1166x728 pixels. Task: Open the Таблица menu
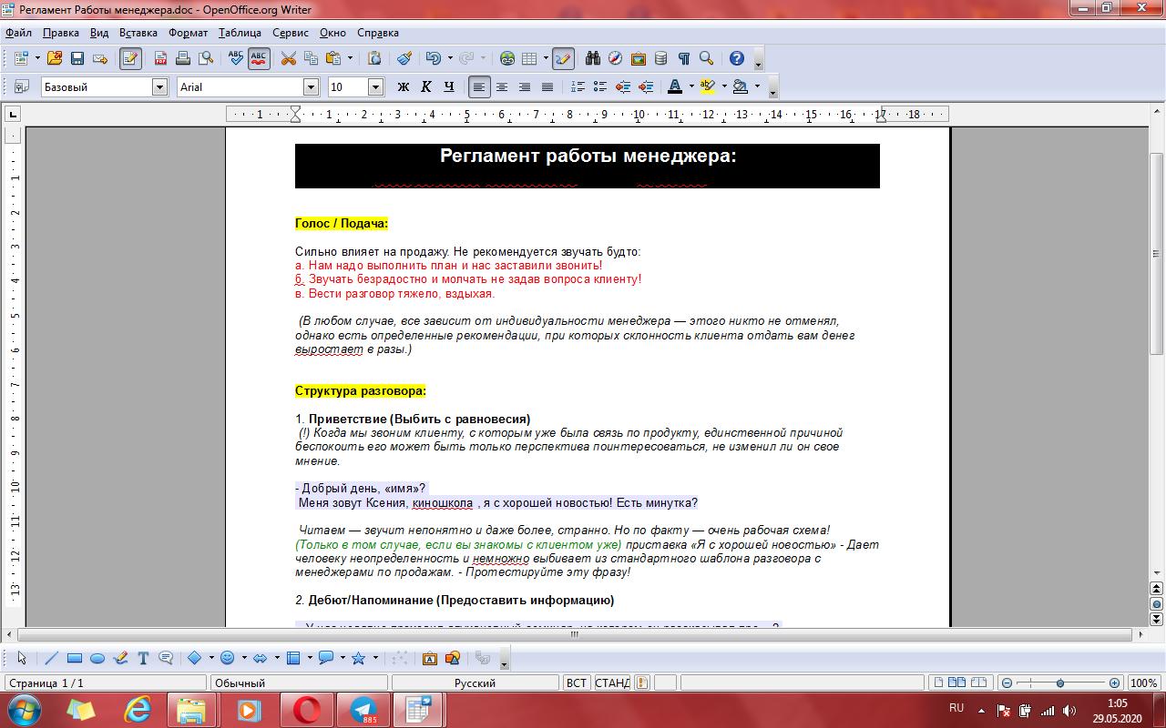tap(240, 33)
